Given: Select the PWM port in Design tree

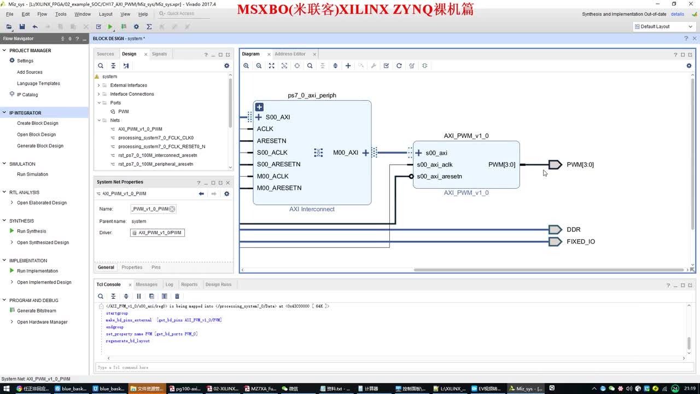Looking at the screenshot, I should click(x=124, y=112).
